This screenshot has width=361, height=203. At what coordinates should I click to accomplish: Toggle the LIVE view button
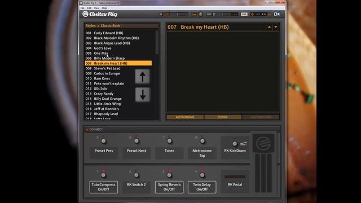point(244,14)
